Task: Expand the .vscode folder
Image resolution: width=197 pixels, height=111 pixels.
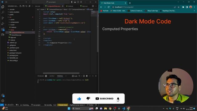Action: pos(12,10)
